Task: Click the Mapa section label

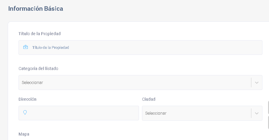Action: tap(24, 134)
